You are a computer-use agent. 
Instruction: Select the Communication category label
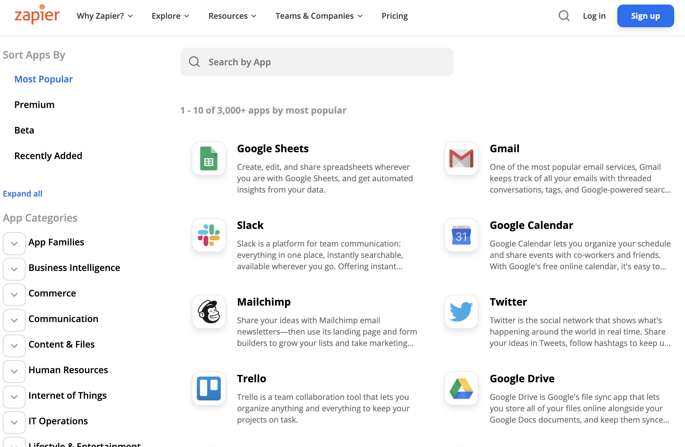tap(63, 319)
